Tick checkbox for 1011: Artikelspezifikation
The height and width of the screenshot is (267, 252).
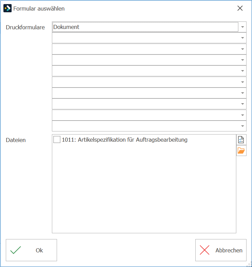57,140
